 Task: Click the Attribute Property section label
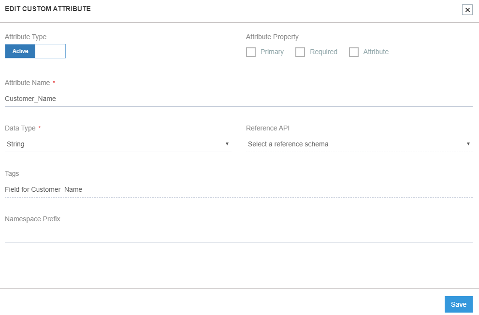pos(272,36)
